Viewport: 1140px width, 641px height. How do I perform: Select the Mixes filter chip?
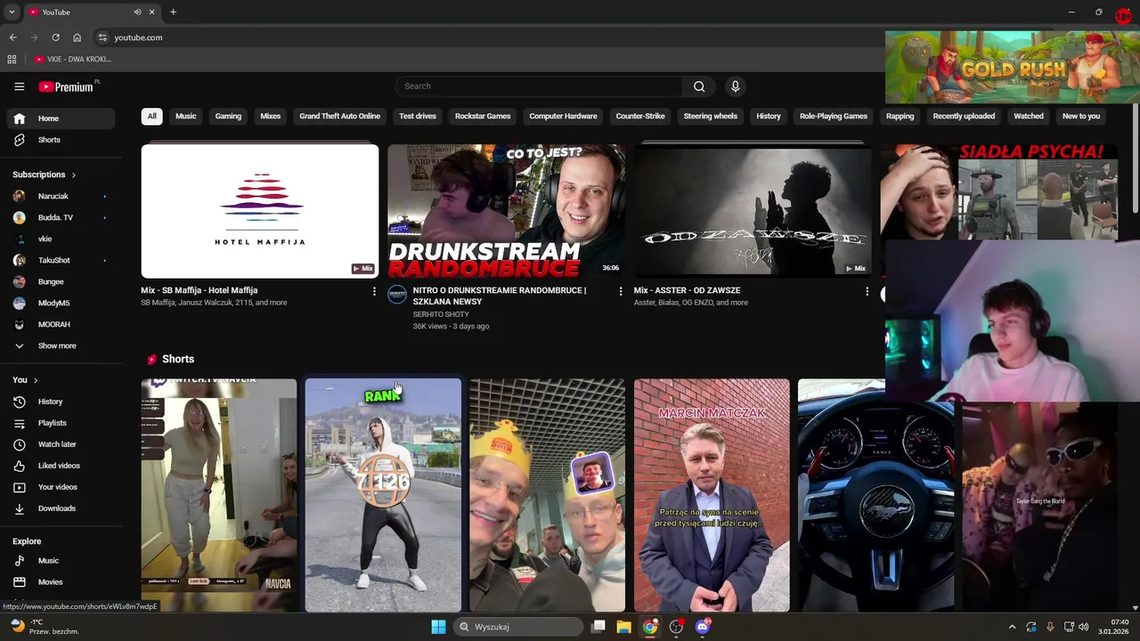coord(270,116)
